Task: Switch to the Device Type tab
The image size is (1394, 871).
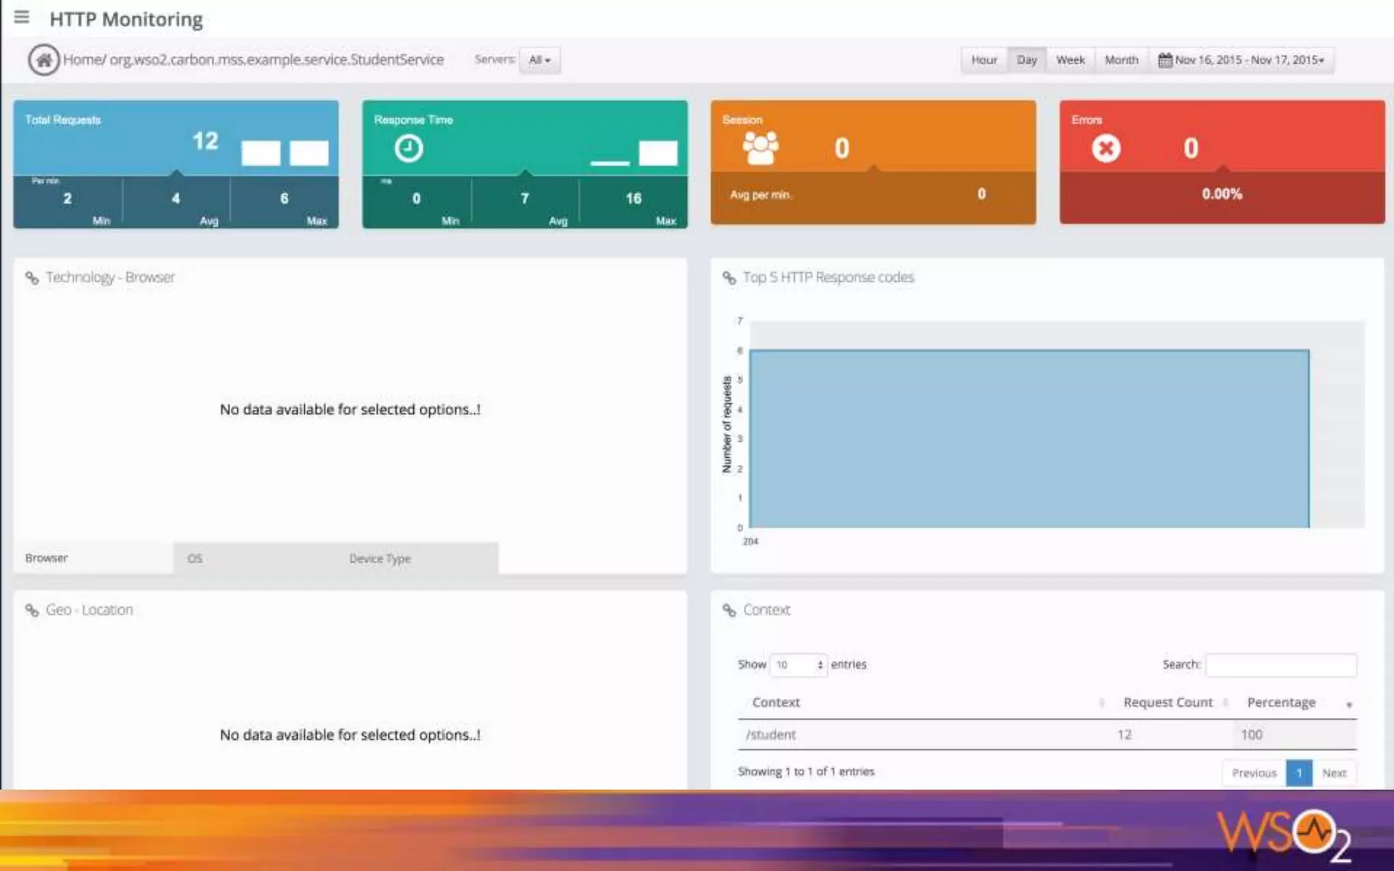Action: coord(380,559)
